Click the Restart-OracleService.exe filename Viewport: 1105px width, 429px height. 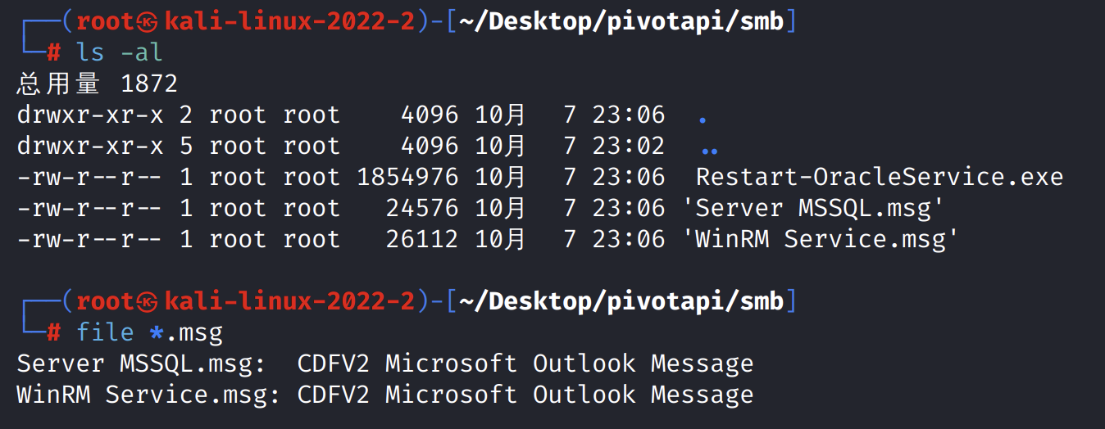point(879,177)
